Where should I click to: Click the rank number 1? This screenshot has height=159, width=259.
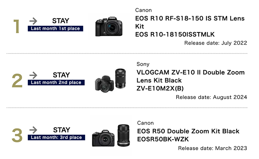tap(16, 27)
